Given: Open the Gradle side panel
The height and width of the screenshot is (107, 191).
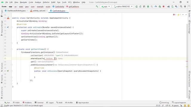Looking at the screenshot, I should coord(190,13).
